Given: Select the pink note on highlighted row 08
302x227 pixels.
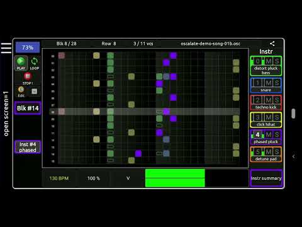Looking at the screenshot, I should click(x=61, y=112).
